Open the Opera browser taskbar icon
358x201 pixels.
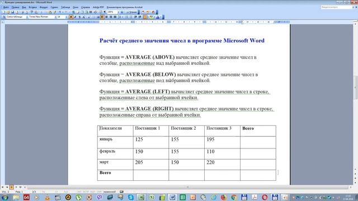265,197
